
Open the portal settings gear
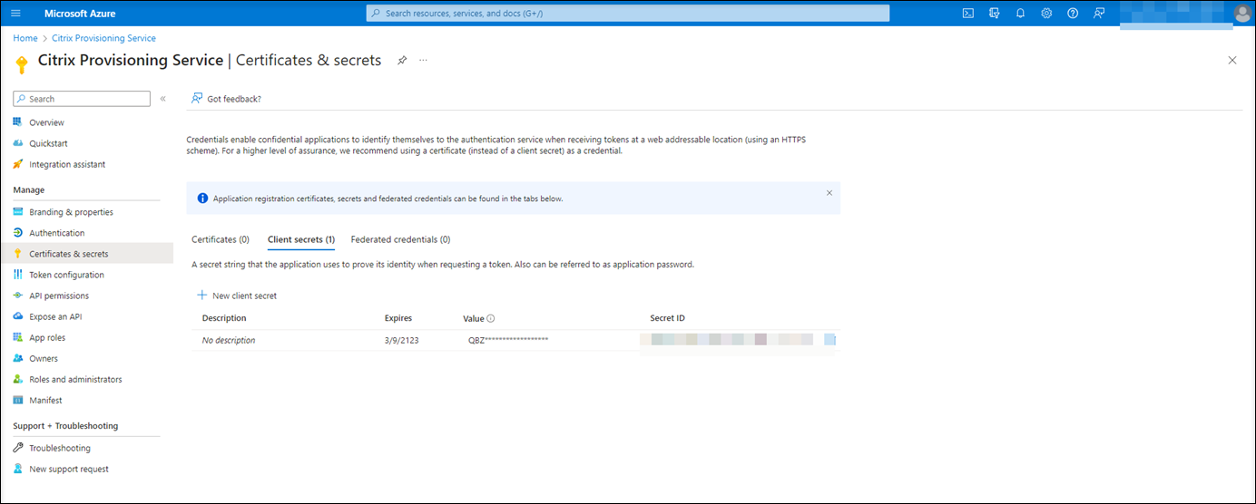[1046, 14]
